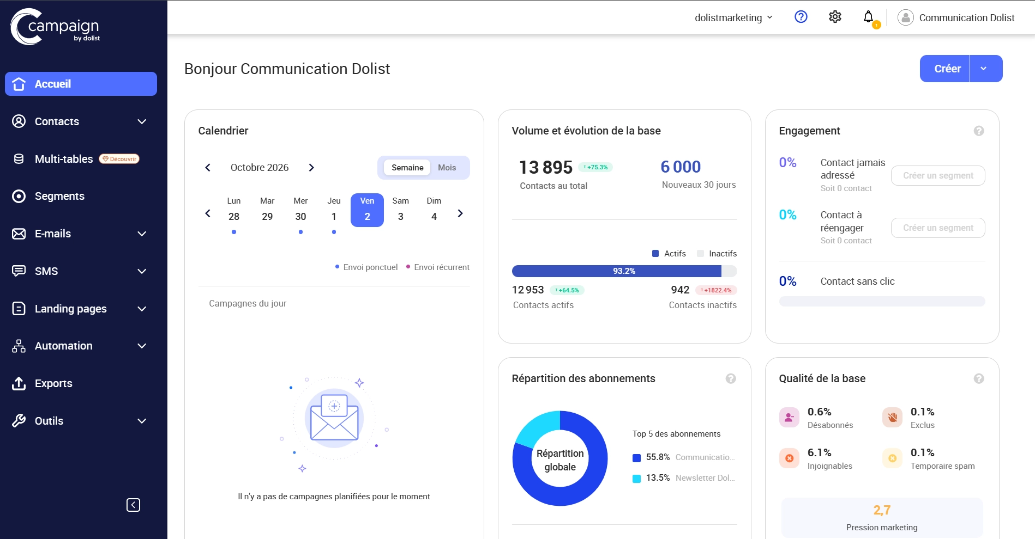
Task: Go to Accueil home page
Action: coord(81,84)
